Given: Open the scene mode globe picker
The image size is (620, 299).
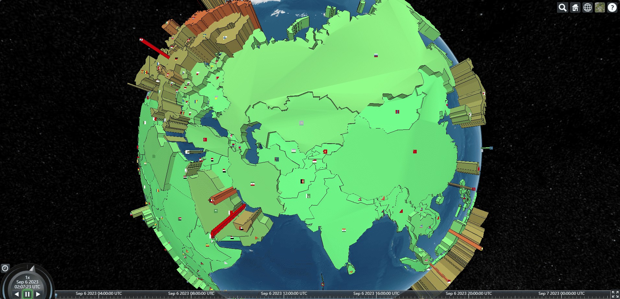Looking at the screenshot, I should click(x=588, y=7).
